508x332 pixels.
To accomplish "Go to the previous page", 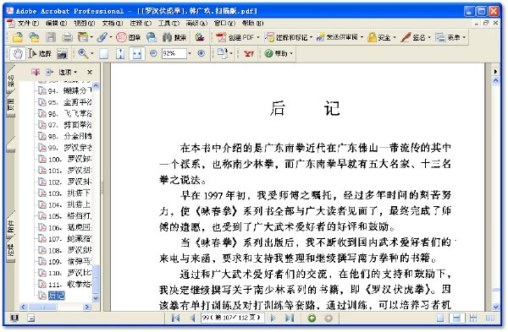I will (192, 318).
